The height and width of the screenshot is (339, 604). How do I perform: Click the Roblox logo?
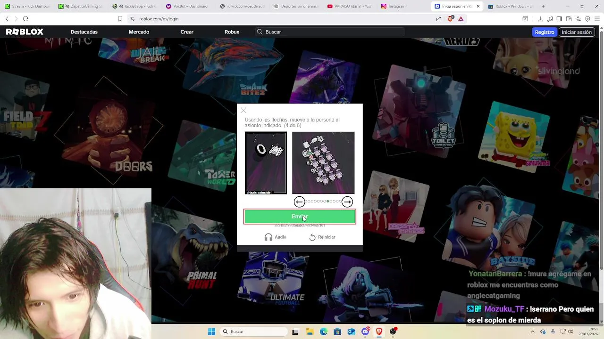tap(25, 32)
